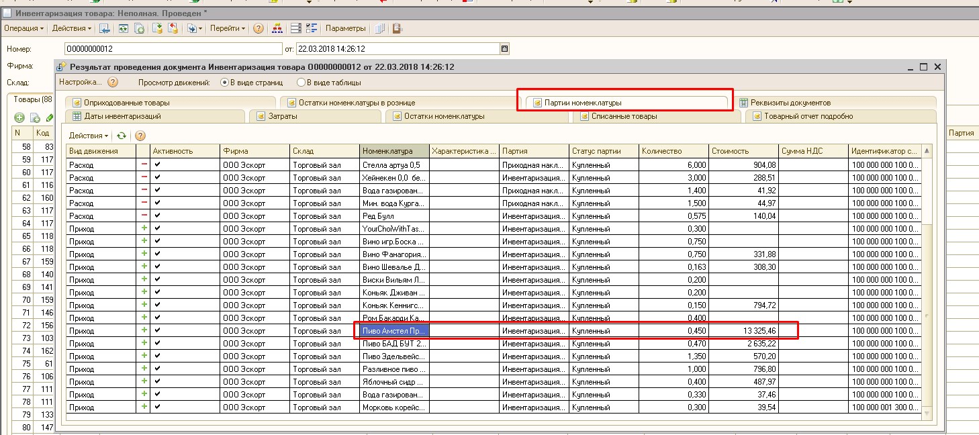Switch to the Списанные товары tab

pyautogui.click(x=623, y=116)
